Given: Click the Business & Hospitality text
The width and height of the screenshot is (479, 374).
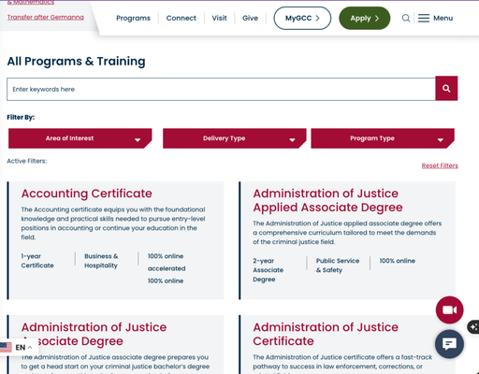Looking at the screenshot, I should 101,261.
